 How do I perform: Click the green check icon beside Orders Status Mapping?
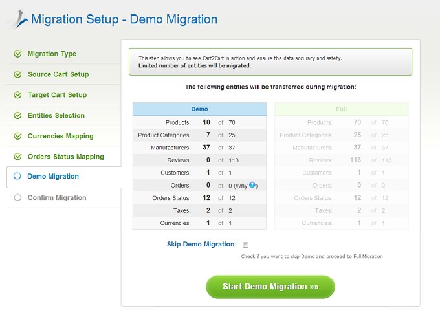pos(17,157)
